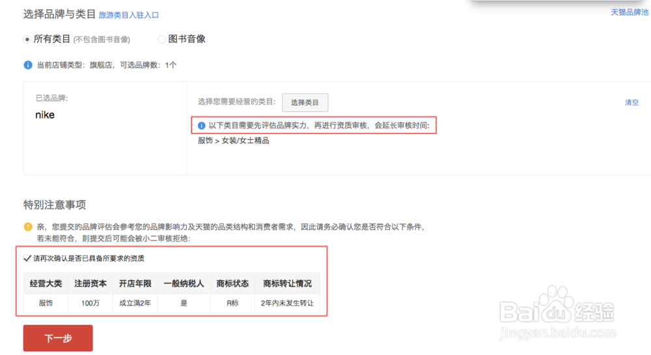Image resolution: width=651 pixels, height=355 pixels.
Task: Click the red 下一步 button
Action: tap(58, 338)
